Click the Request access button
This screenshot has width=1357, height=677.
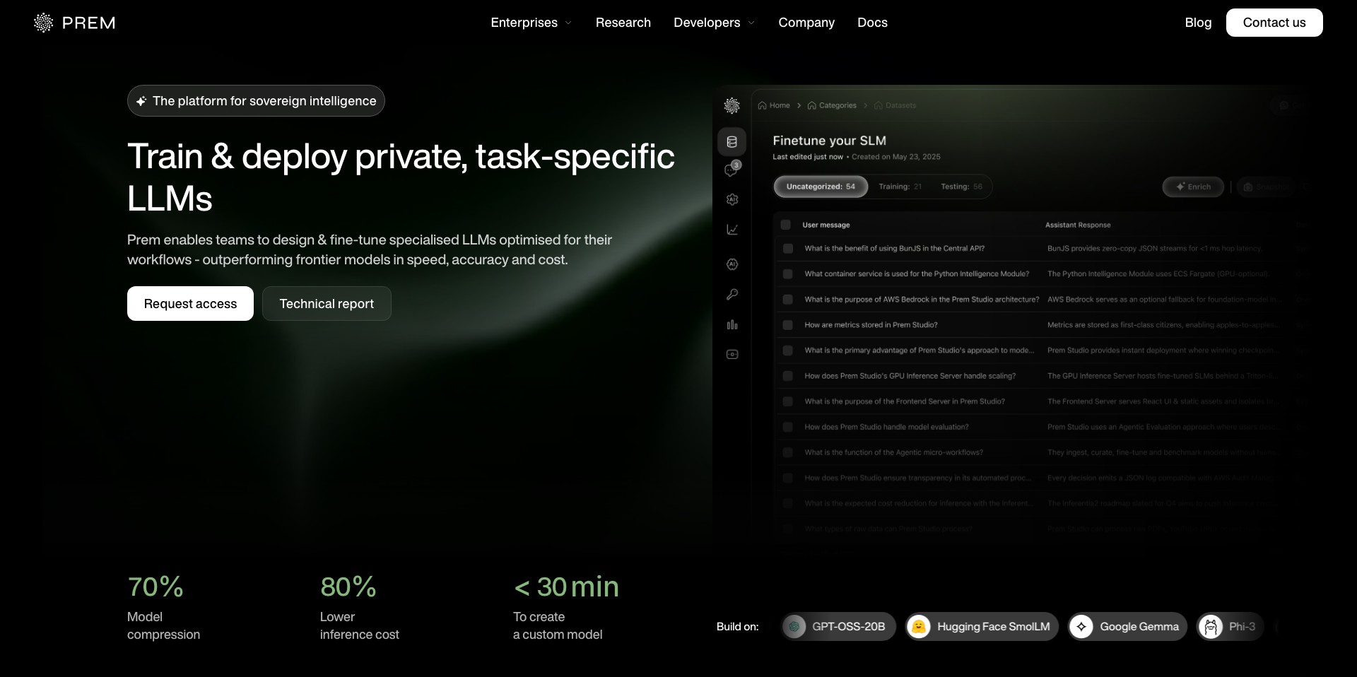click(190, 303)
